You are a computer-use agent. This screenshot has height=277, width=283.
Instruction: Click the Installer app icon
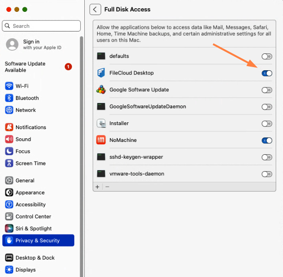[101, 123]
